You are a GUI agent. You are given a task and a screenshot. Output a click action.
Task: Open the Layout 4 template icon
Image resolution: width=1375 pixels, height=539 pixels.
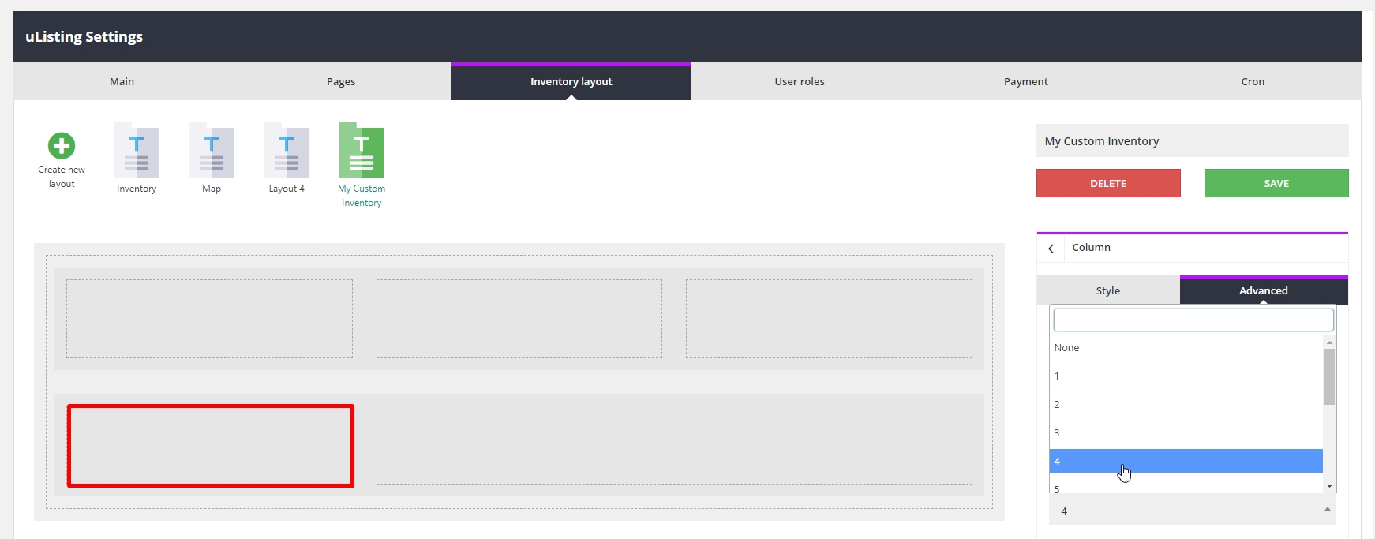tap(287, 151)
